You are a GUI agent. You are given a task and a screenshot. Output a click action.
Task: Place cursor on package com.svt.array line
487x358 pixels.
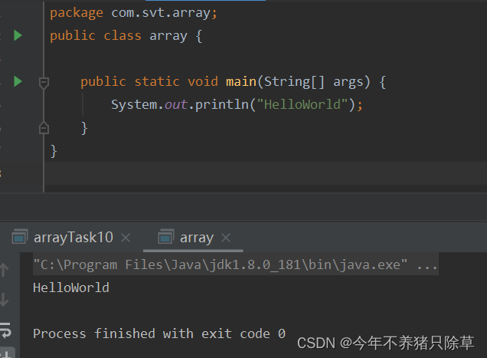133,13
